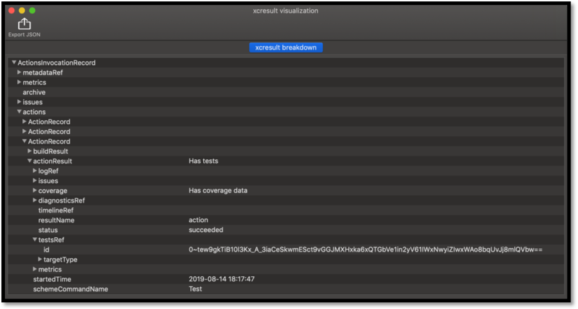Expand the logRef node
This screenshot has height=309, width=578.
click(35, 171)
